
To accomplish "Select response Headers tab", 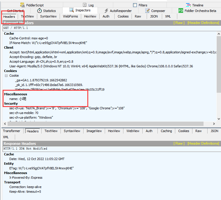I will point(33,131).
